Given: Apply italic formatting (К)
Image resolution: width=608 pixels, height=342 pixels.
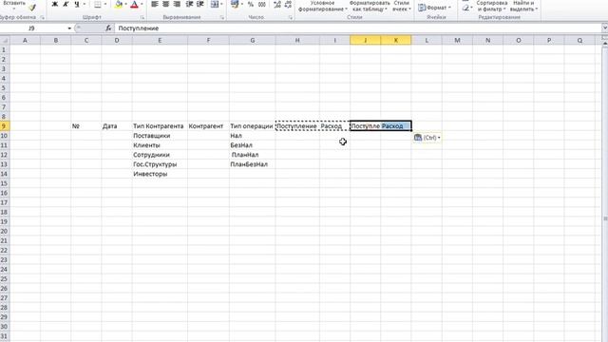Looking at the screenshot, I should click(66, 4).
